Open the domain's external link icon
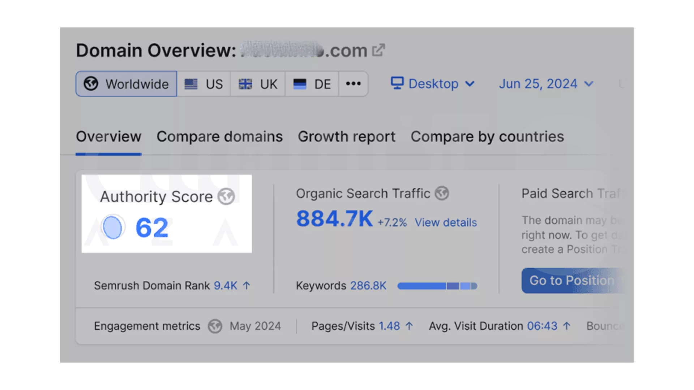Viewport: 694px width, 390px height. [378, 50]
